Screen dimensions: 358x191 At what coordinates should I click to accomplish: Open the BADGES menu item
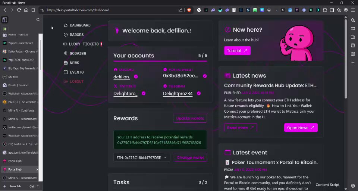click(x=74, y=35)
